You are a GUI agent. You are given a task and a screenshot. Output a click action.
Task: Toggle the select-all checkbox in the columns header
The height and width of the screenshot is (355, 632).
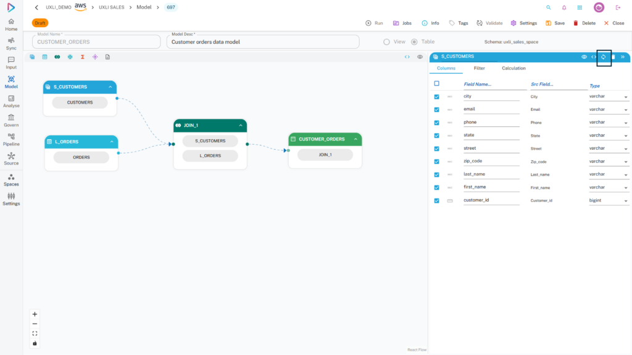pyautogui.click(x=437, y=84)
